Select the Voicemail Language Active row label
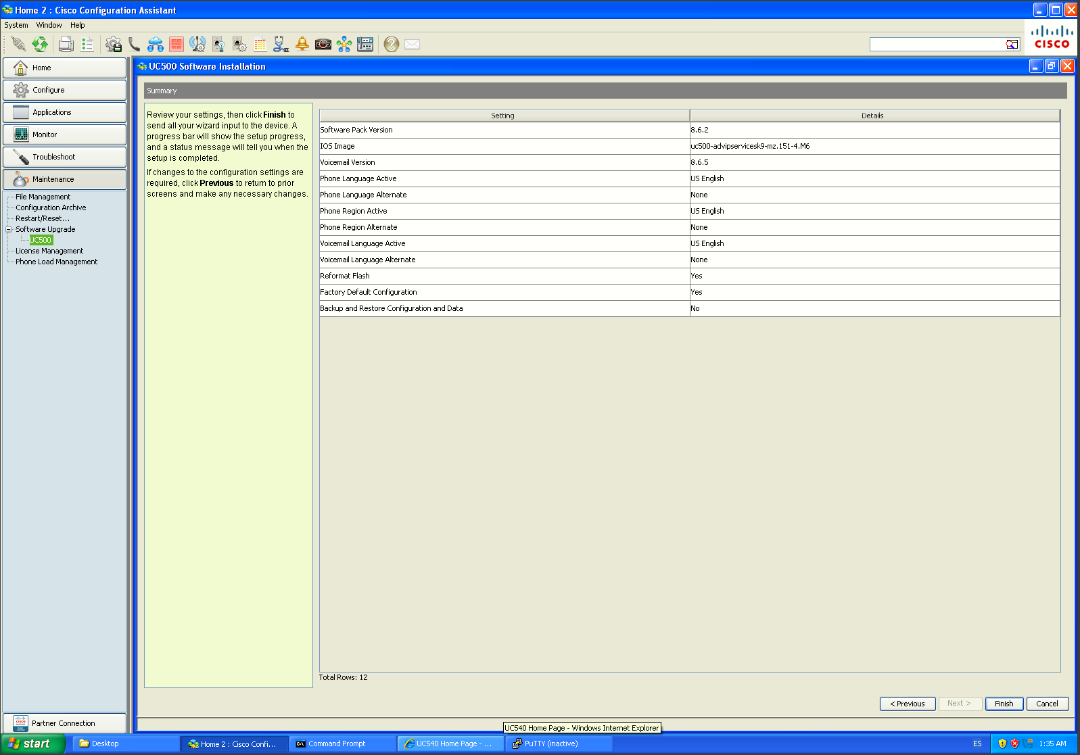This screenshot has height=755, width=1080. [x=362, y=243]
